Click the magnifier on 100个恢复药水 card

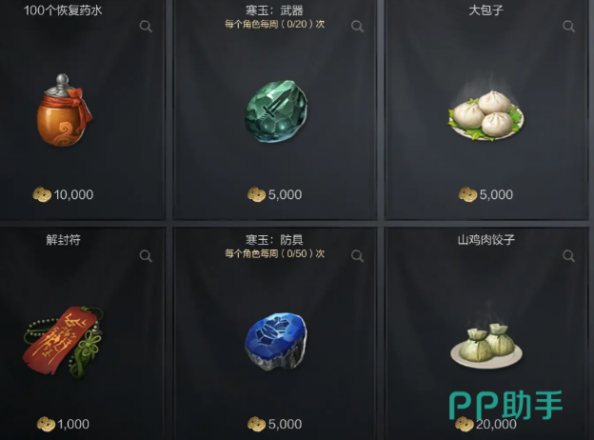(146, 27)
